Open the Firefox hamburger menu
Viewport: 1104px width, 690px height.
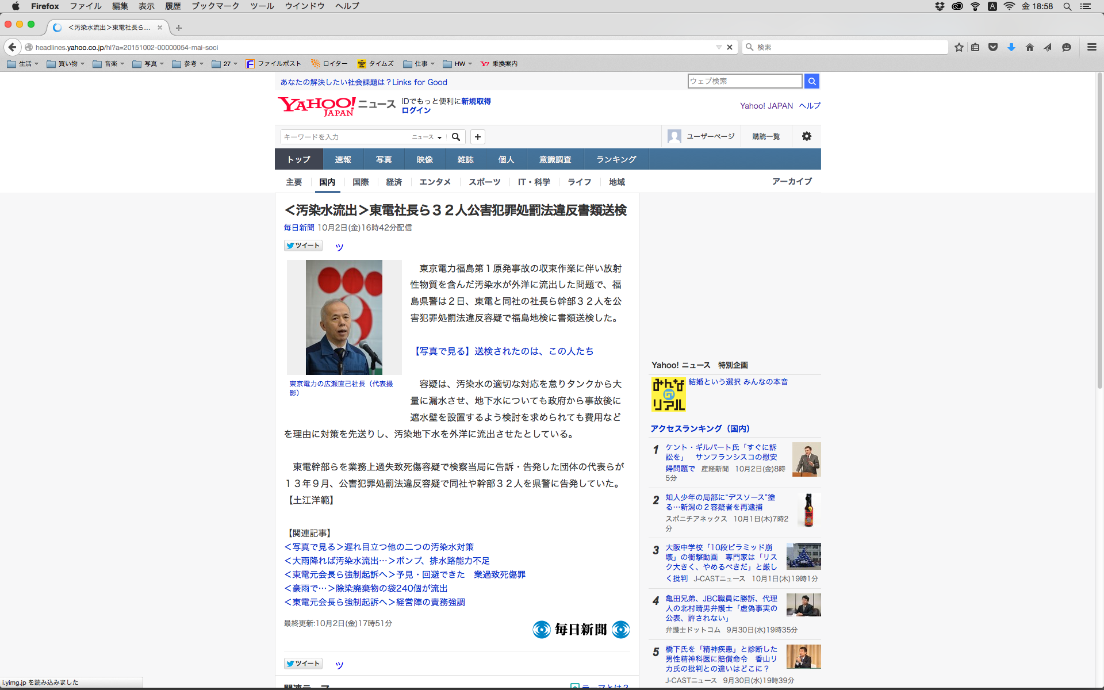coord(1091,47)
